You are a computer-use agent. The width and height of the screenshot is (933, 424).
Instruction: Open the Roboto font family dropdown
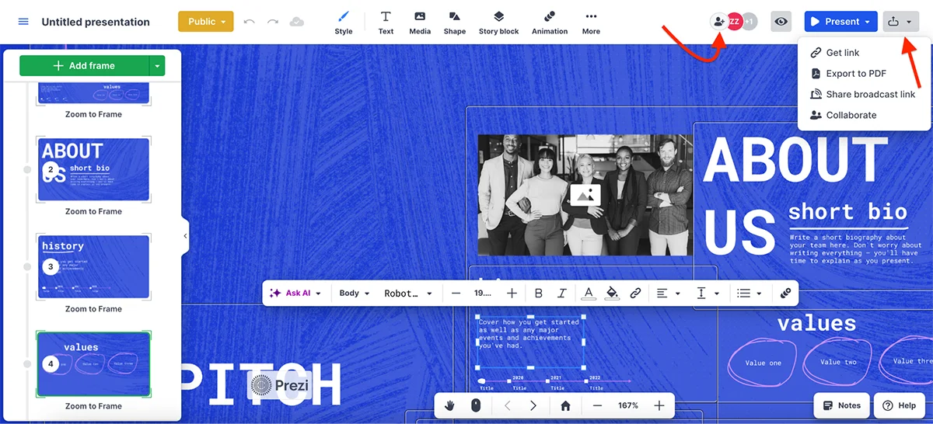[408, 294]
